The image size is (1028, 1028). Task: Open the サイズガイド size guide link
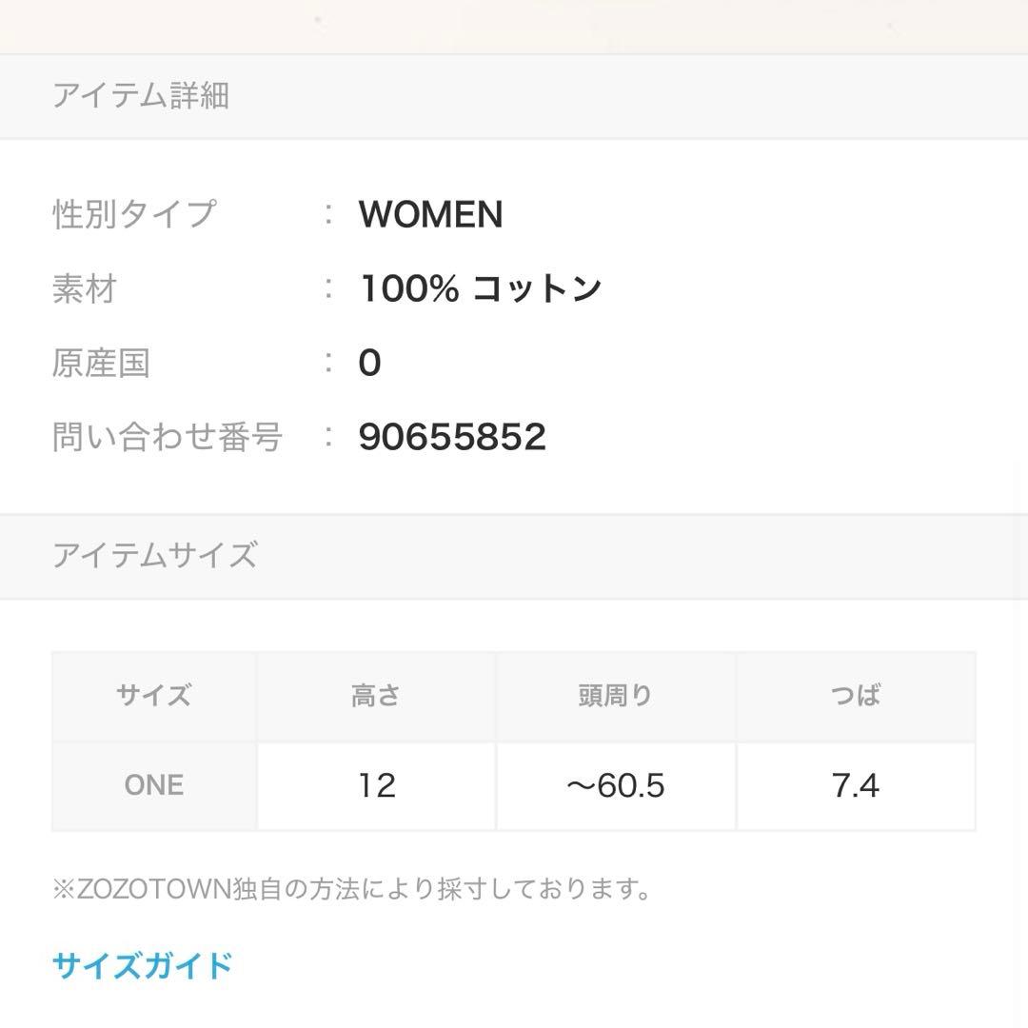(x=141, y=965)
